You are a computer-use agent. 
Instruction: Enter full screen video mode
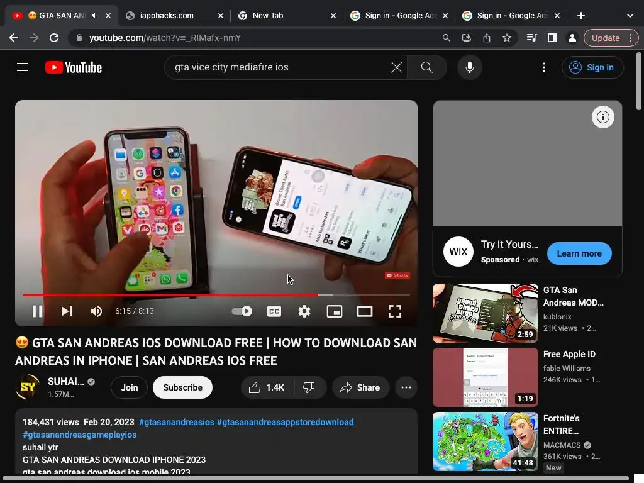pos(395,311)
